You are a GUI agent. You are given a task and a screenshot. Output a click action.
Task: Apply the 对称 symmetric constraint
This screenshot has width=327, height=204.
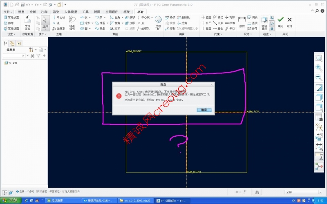coord(230,18)
